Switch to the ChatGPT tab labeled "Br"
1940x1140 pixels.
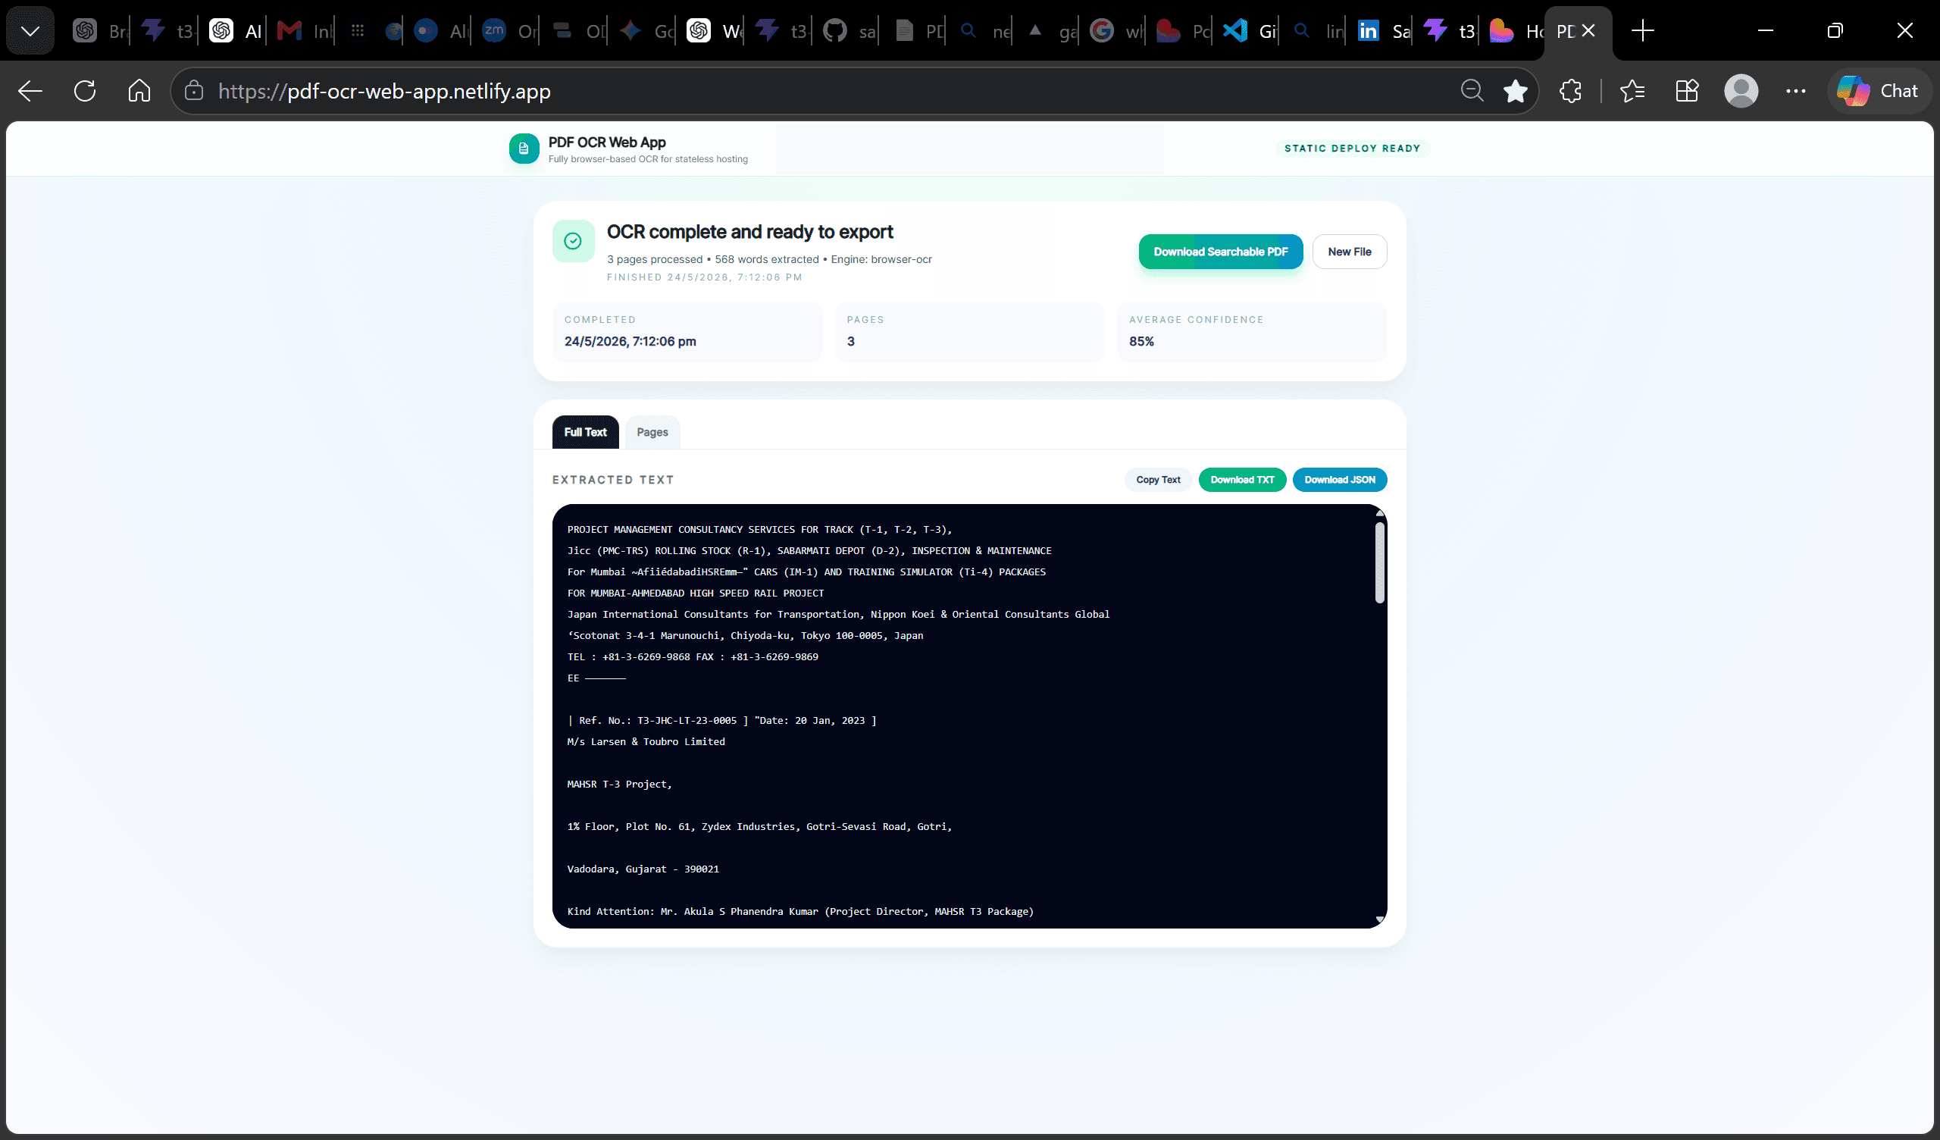coord(99,31)
